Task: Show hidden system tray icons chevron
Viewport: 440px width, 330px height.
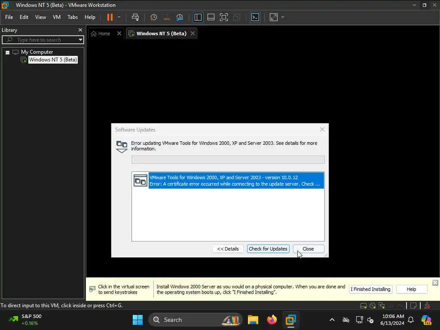Action: click(332, 320)
